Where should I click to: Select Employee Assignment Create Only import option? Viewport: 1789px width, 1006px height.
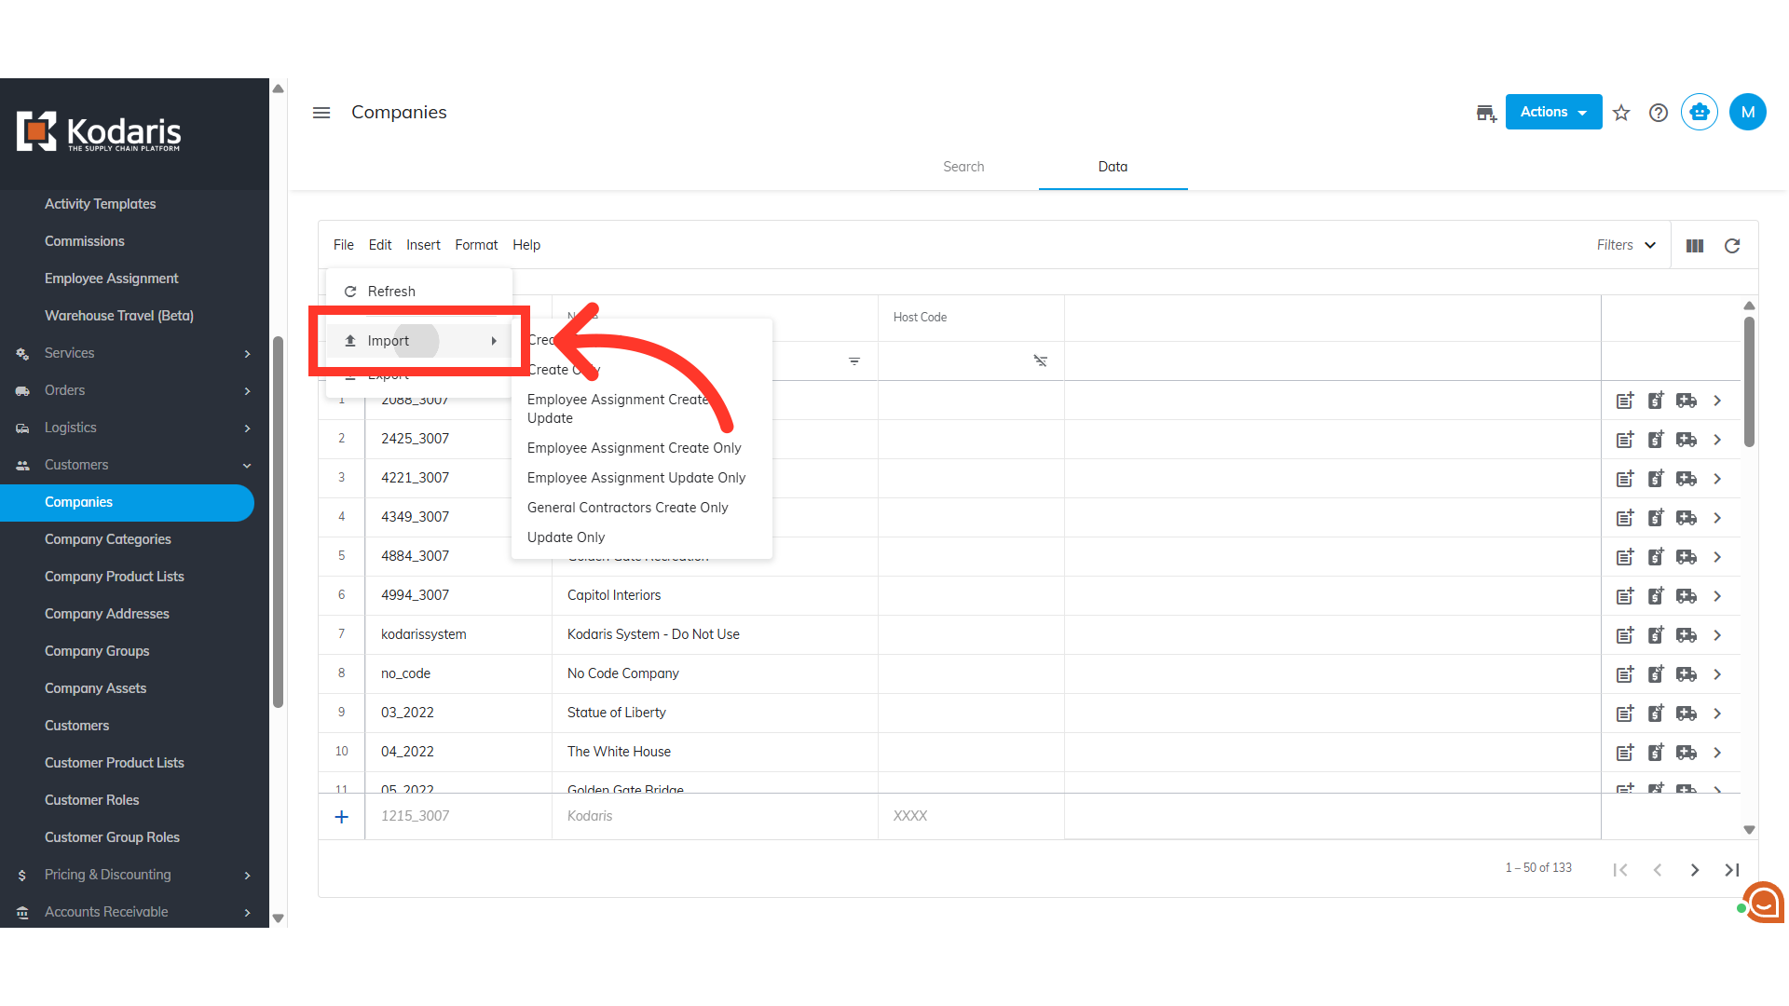pos(634,448)
